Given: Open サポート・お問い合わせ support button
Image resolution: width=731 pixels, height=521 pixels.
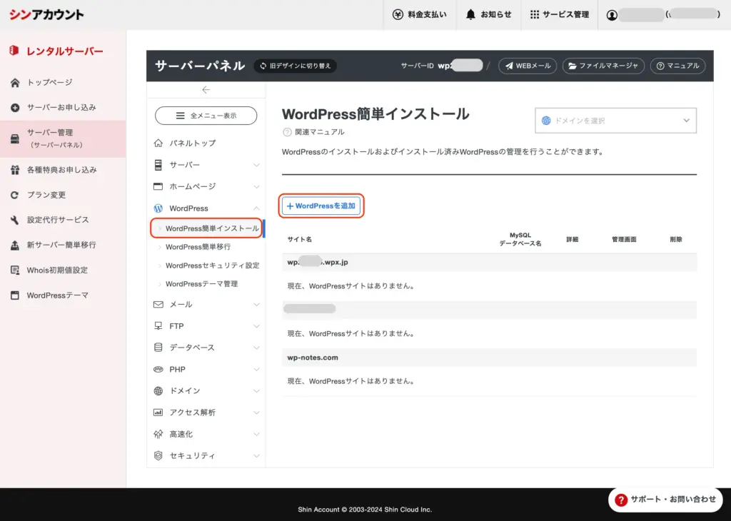Looking at the screenshot, I should [665, 500].
